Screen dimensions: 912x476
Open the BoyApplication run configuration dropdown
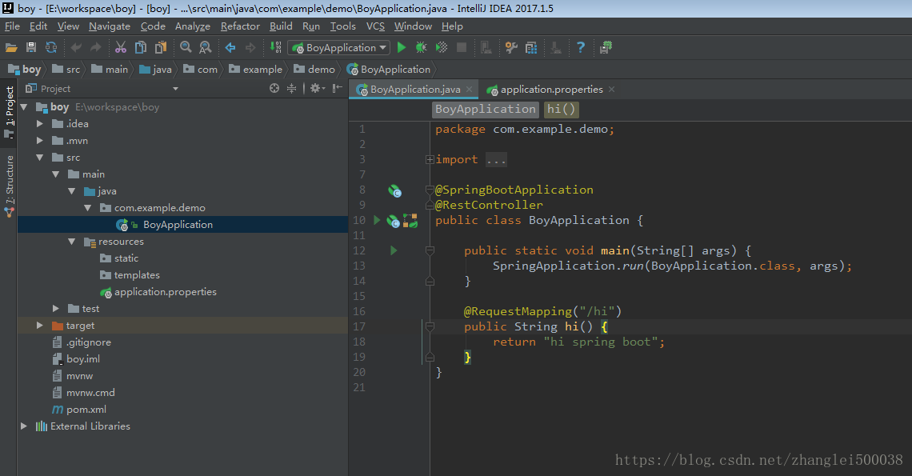[339, 48]
